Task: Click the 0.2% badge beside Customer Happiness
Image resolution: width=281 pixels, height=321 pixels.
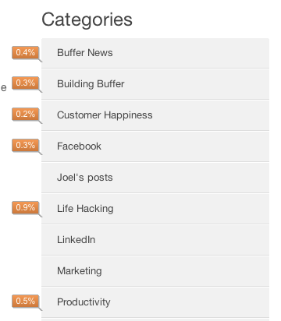Action: [x=25, y=115]
